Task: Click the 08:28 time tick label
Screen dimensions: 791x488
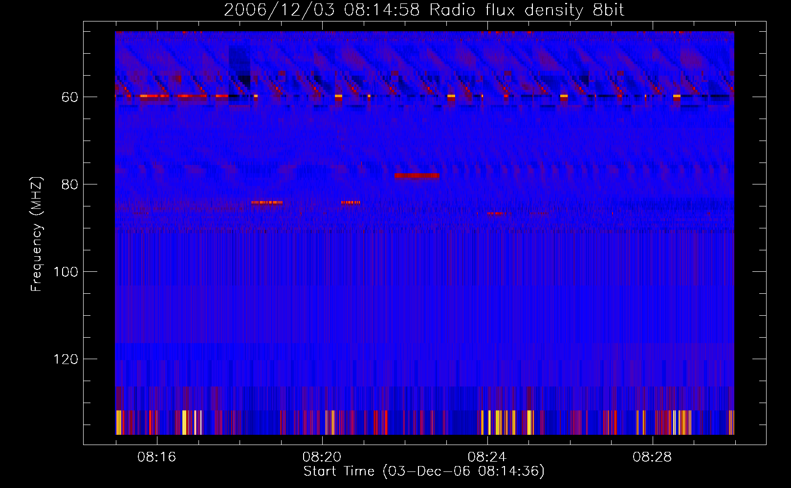Action: click(x=652, y=457)
